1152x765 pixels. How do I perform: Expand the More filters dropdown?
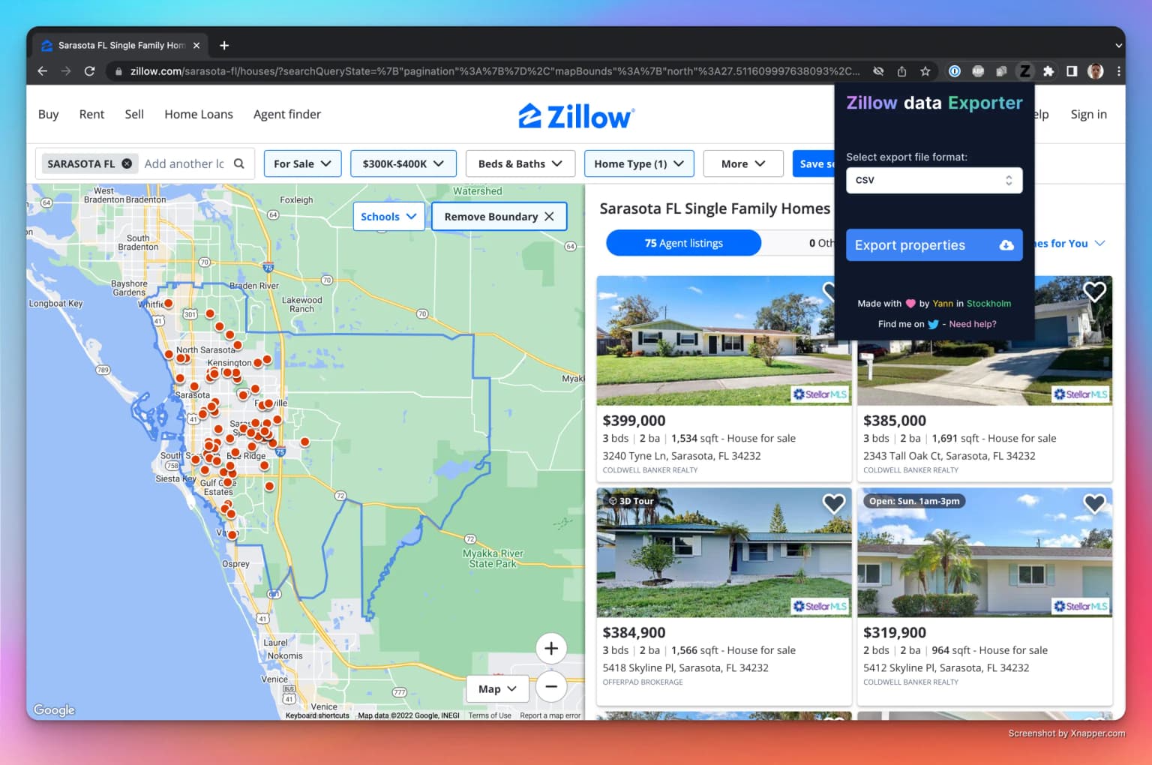pos(743,163)
